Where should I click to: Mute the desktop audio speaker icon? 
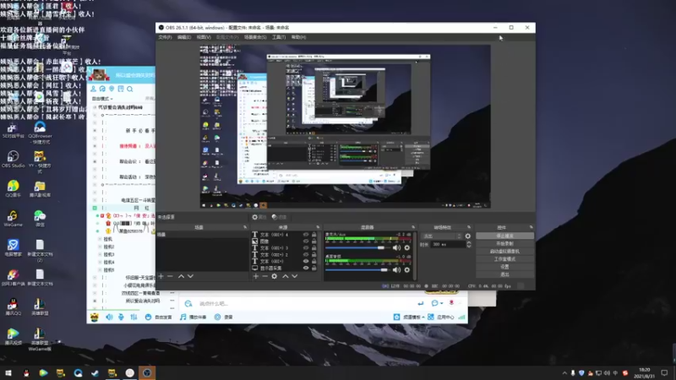pyautogui.click(x=396, y=269)
